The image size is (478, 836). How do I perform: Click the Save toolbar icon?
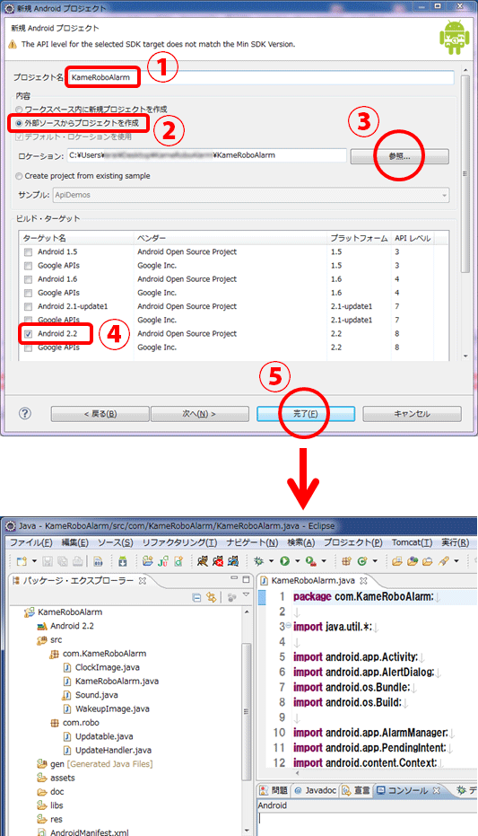[48, 561]
